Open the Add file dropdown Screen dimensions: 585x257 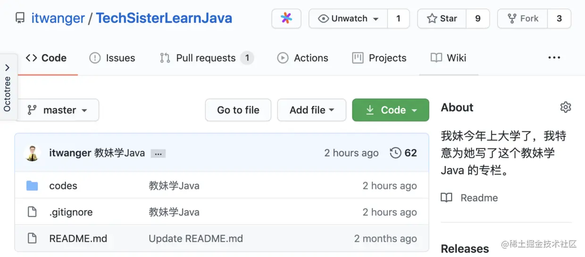click(311, 110)
